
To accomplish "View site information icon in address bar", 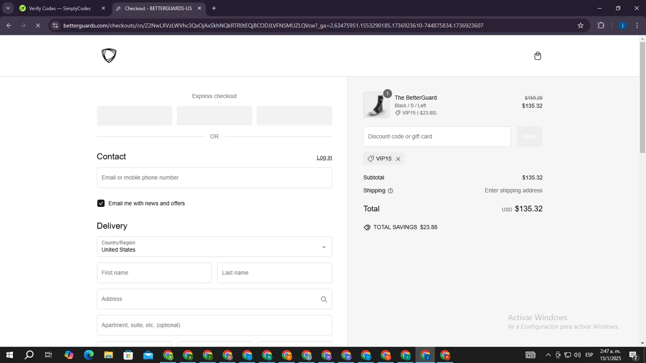I will (x=55, y=26).
